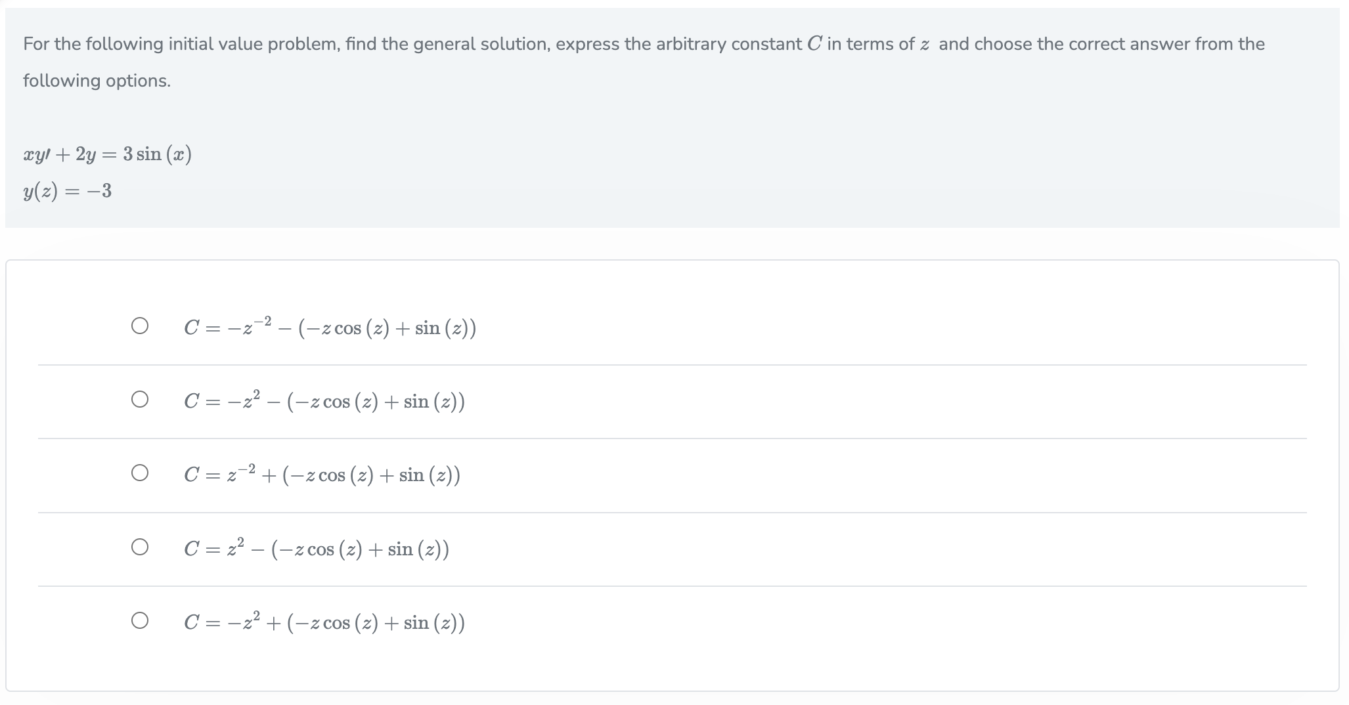Click the answer options panel
Screen dimensions: 1349x705
click(674, 473)
